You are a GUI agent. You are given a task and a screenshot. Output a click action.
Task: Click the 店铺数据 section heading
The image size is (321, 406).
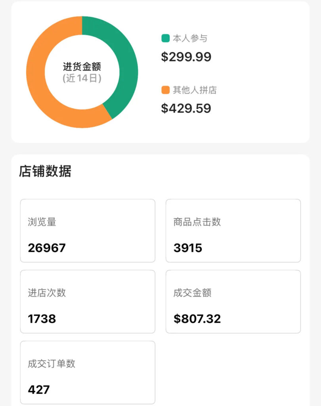click(x=45, y=171)
